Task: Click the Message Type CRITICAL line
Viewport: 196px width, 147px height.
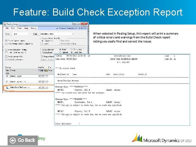Action: click(72, 87)
